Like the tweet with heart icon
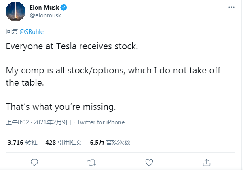 (149, 162)
